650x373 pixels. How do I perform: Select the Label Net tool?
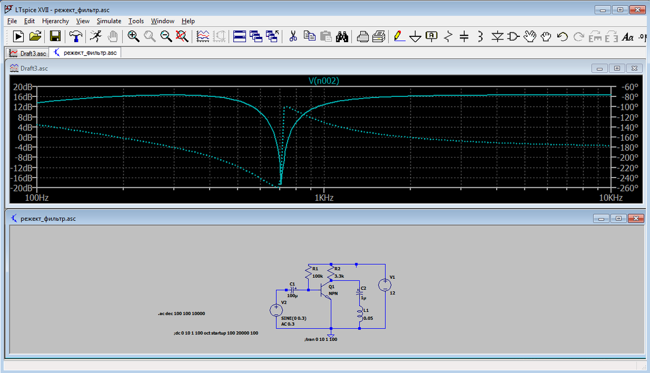click(x=432, y=36)
